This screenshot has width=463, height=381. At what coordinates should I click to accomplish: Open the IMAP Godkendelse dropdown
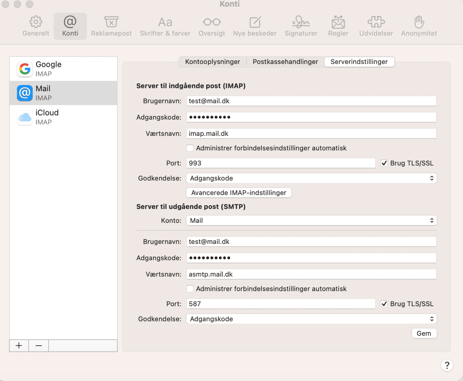[311, 178]
